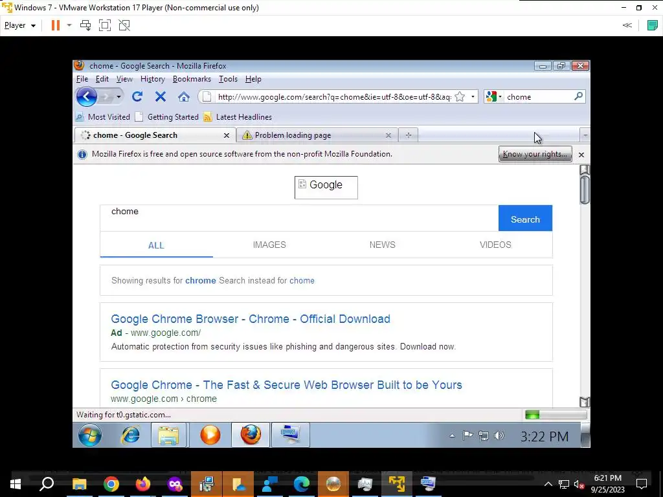Show hidden icons in host system tray
This screenshot has width=663, height=497.
click(548, 484)
